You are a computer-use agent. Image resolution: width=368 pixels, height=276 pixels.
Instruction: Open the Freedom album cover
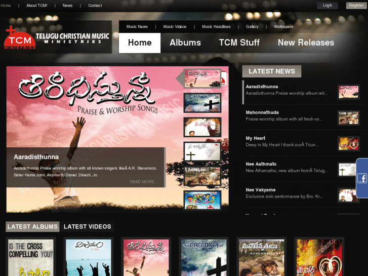[x=204, y=257]
